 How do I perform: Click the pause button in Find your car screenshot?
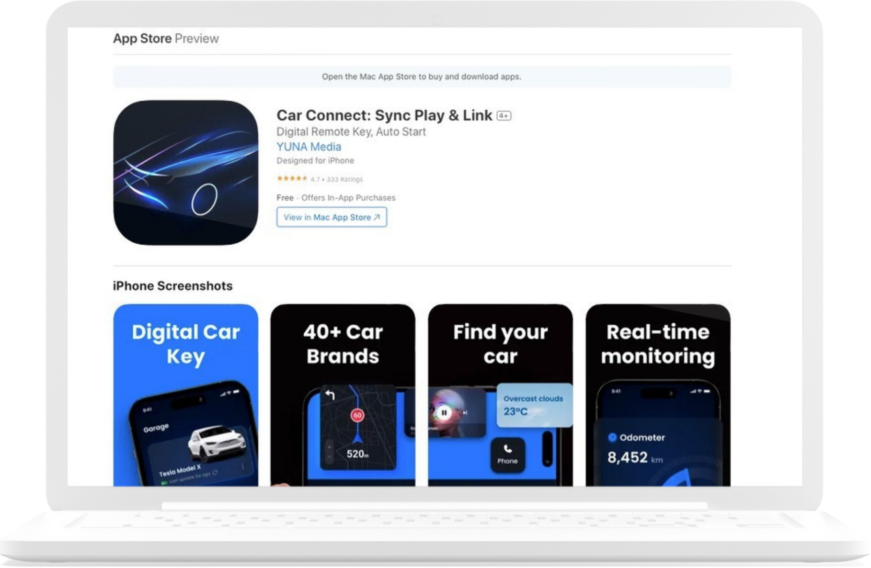tap(444, 412)
